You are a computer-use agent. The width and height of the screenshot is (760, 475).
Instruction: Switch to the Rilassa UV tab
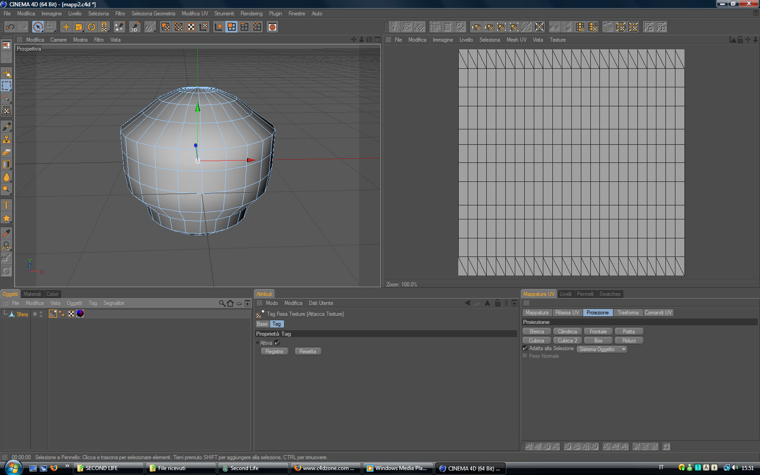tap(567, 313)
